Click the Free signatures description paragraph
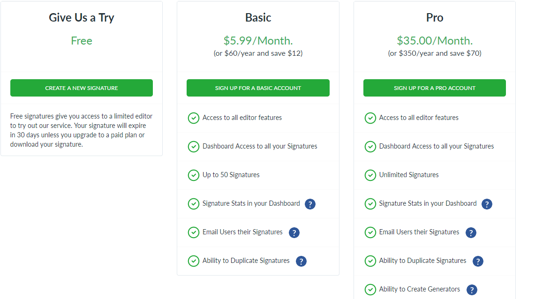Image resolution: width=535 pixels, height=299 pixels. [x=81, y=130]
